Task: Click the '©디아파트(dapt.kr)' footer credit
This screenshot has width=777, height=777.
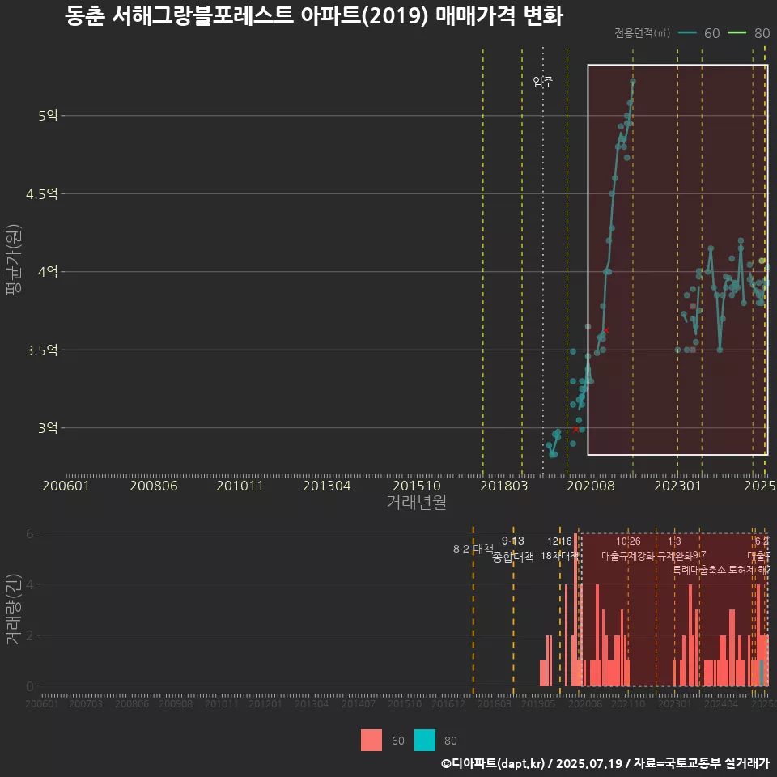Action: pyautogui.click(x=493, y=763)
